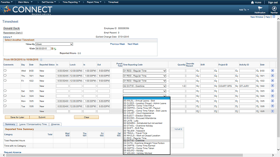Click the CONNECT logo
This screenshot has height=157, width=280.
coord(27,10)
